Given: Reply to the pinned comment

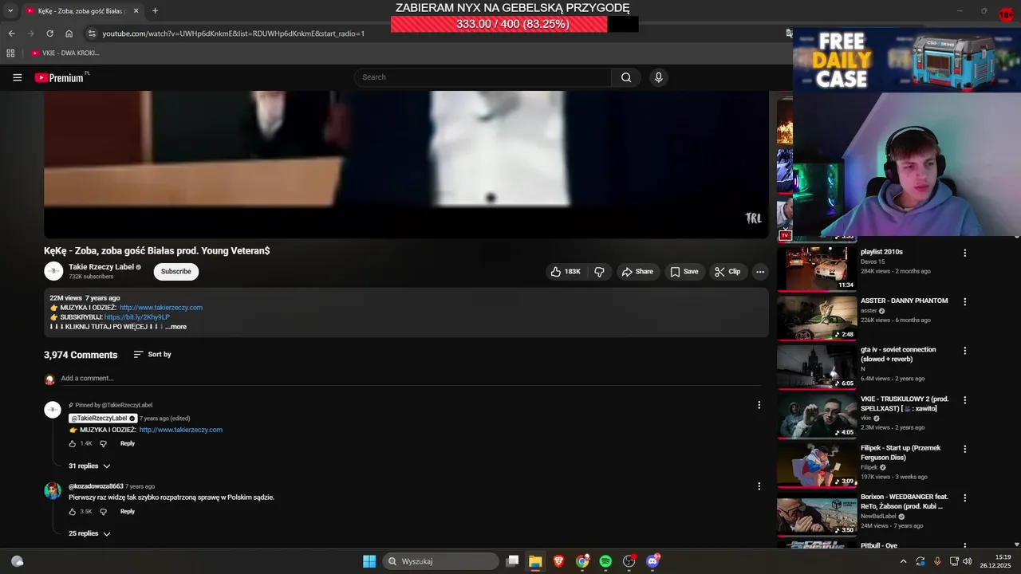Looking at the screenshot, I should [x=128, y=444].
